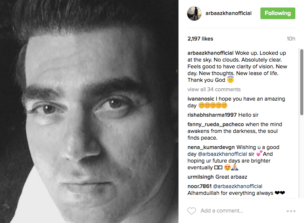304x223 pixels.
Task: Click the heart like icon
Action: point(192,211)
